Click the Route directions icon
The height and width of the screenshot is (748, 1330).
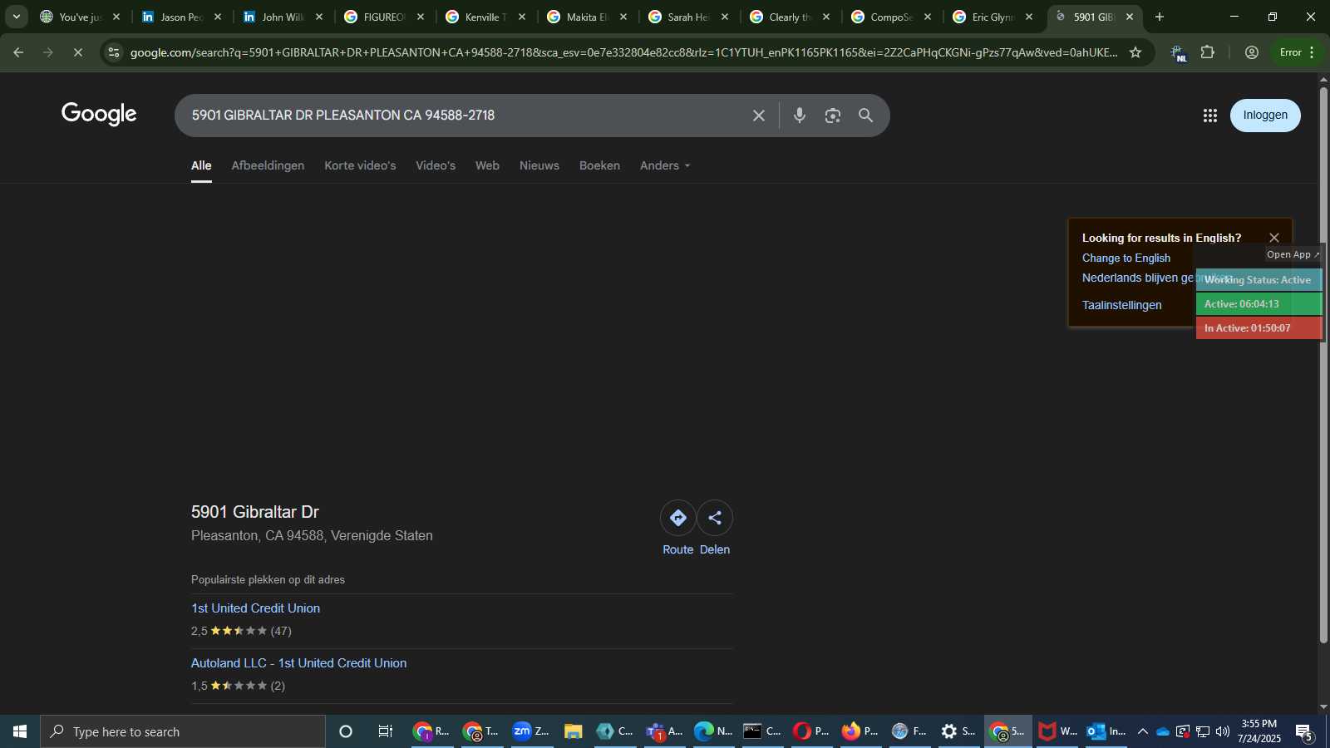677,518
